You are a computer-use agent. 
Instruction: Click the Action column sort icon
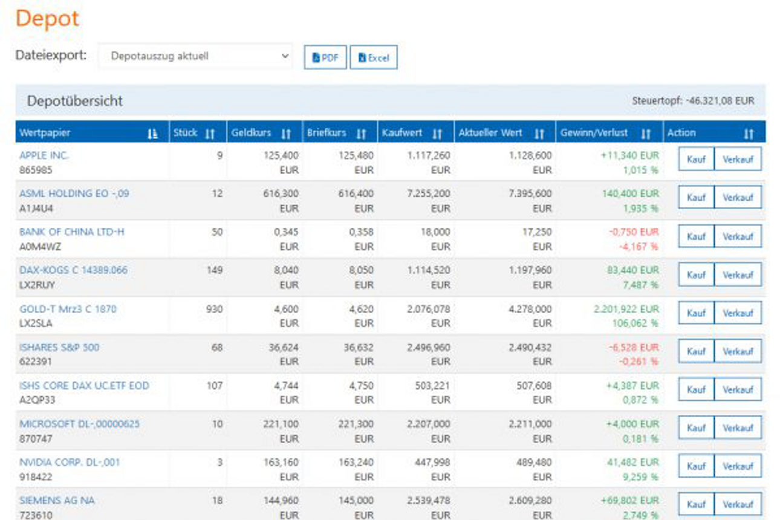click(x=749, y=134)
